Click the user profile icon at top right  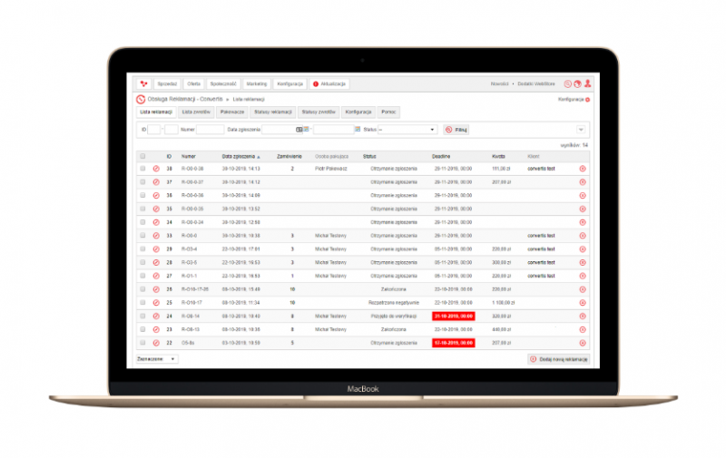(x=588, y=83)
